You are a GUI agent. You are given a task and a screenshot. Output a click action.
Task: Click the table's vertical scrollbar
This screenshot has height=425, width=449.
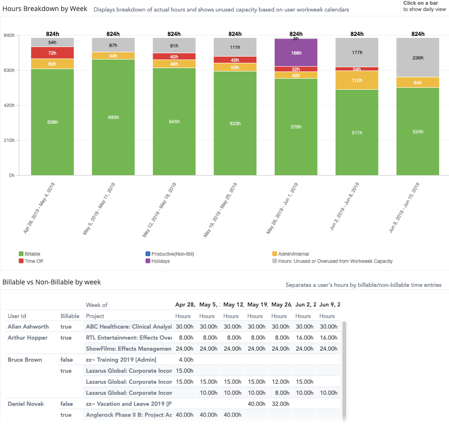344,372
